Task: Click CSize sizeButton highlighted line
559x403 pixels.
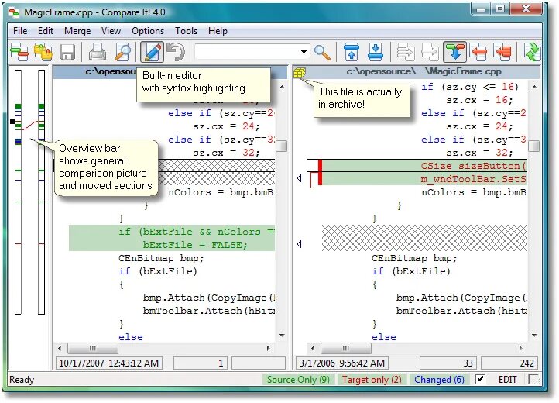Action: 424,166
